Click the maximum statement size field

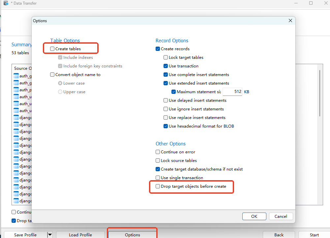coord(232,92)
